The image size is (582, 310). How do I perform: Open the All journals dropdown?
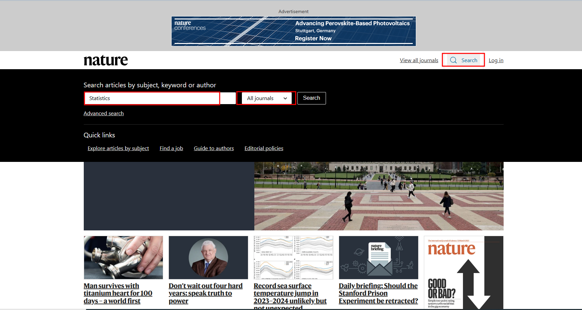[266, 98]
